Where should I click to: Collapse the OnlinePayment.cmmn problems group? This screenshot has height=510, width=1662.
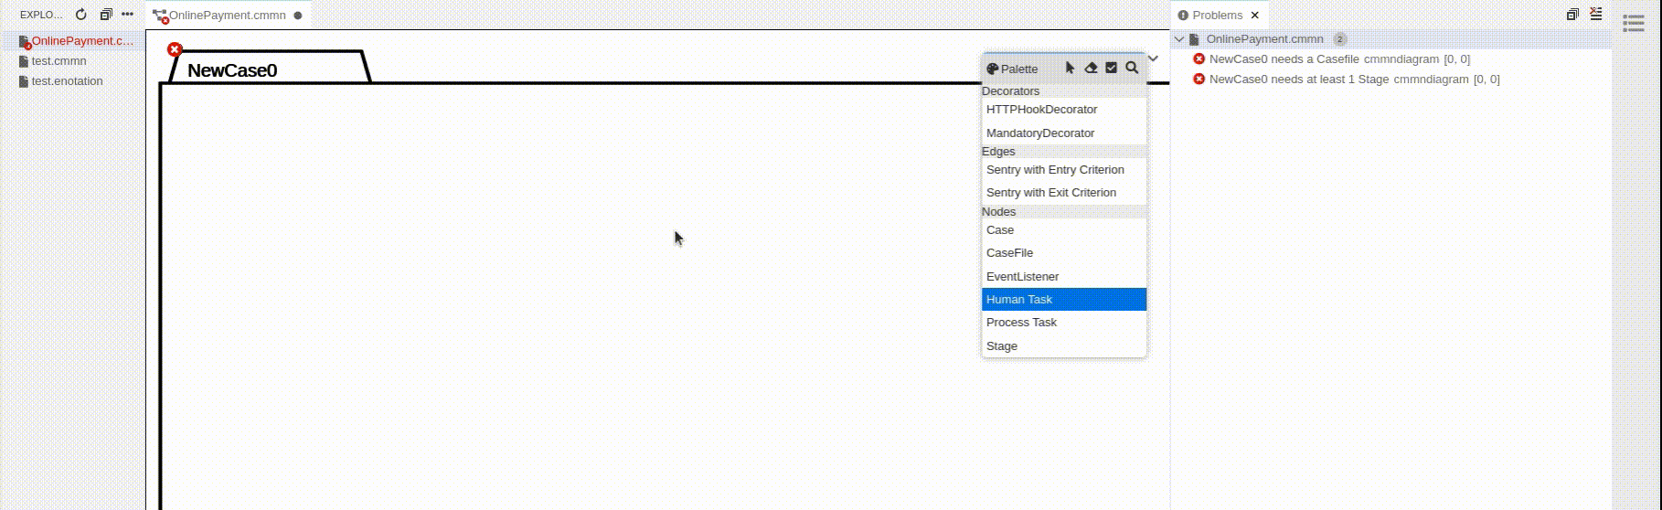point(1179,39)
